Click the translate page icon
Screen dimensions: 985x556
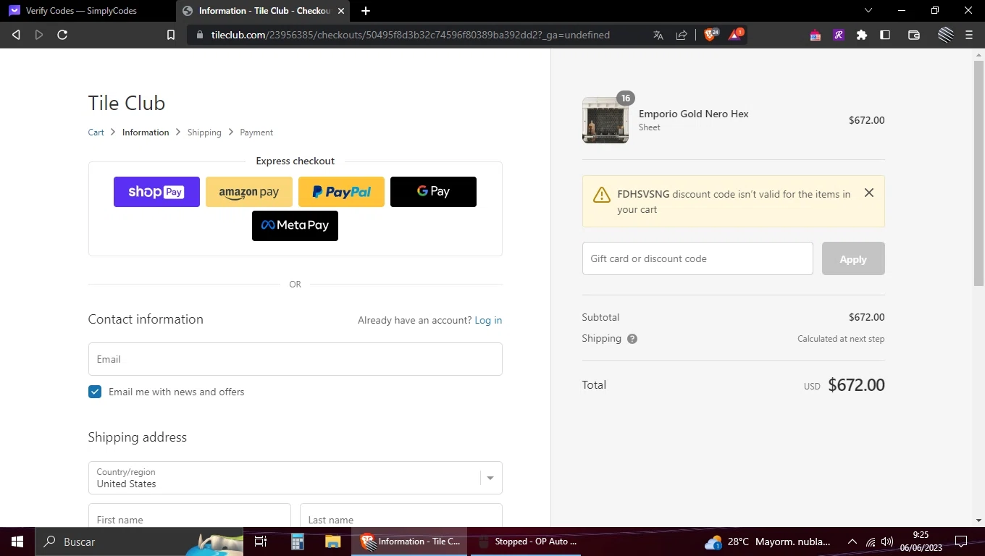(x=658, y=35)
